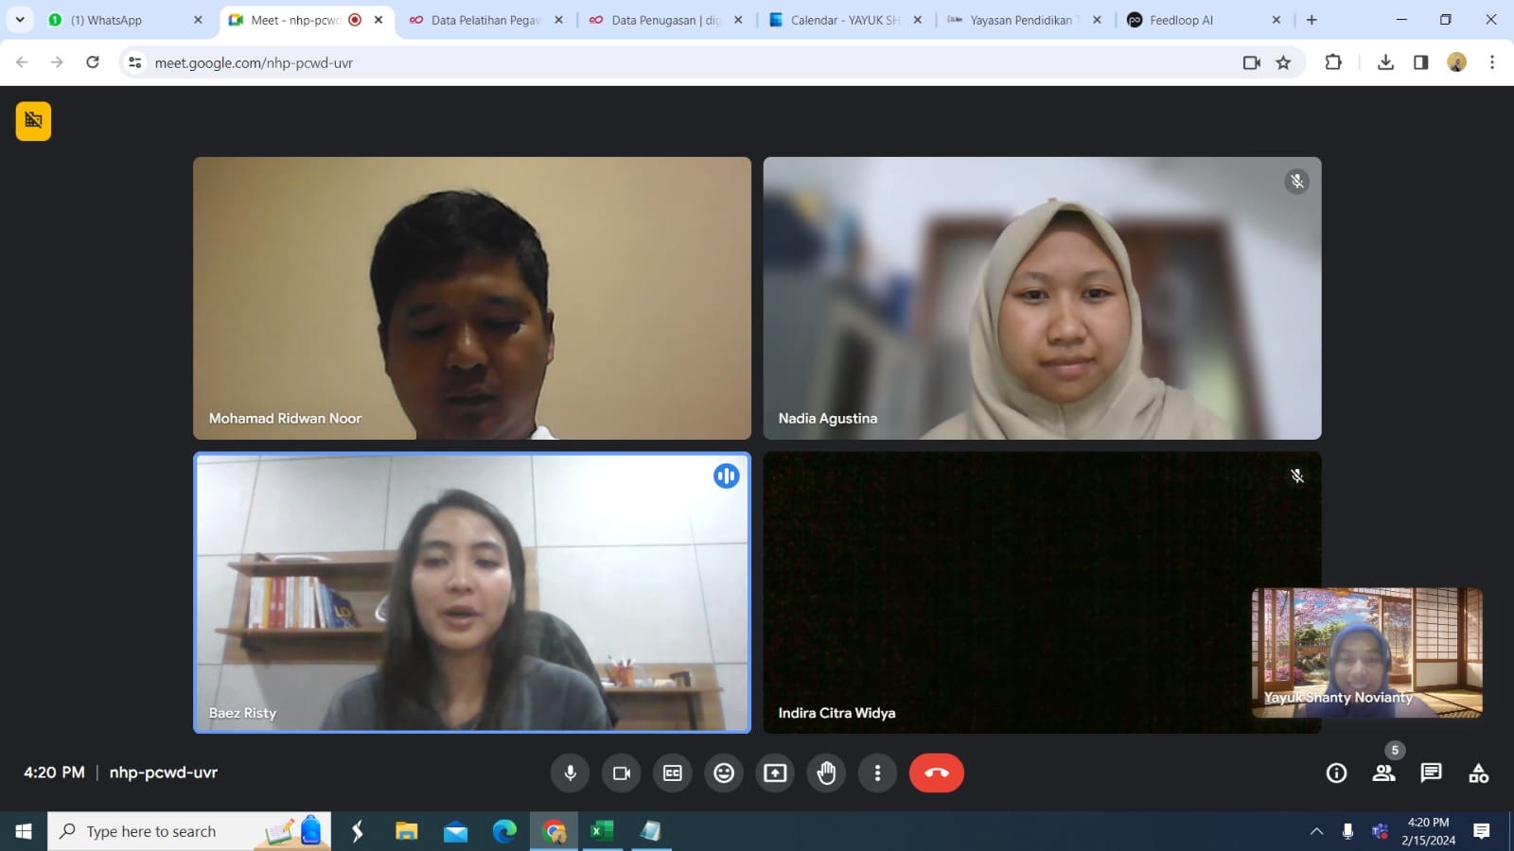
Task: Click the yellow icon at top left
Action: [x=33, y=121]
